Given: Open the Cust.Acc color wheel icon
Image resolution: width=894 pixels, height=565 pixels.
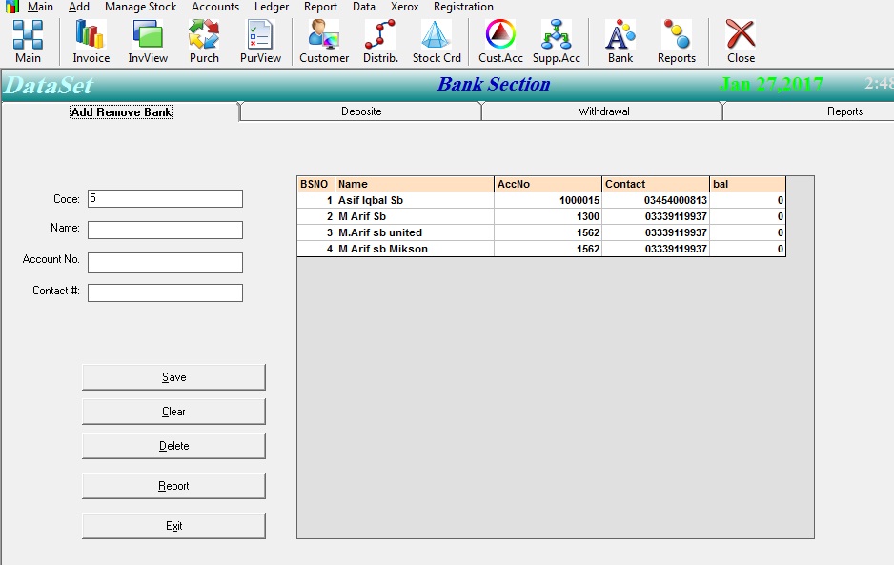Looking at the screenshot, I should tap(500, 41).
